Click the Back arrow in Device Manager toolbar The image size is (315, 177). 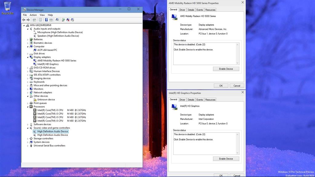point(24,20)
